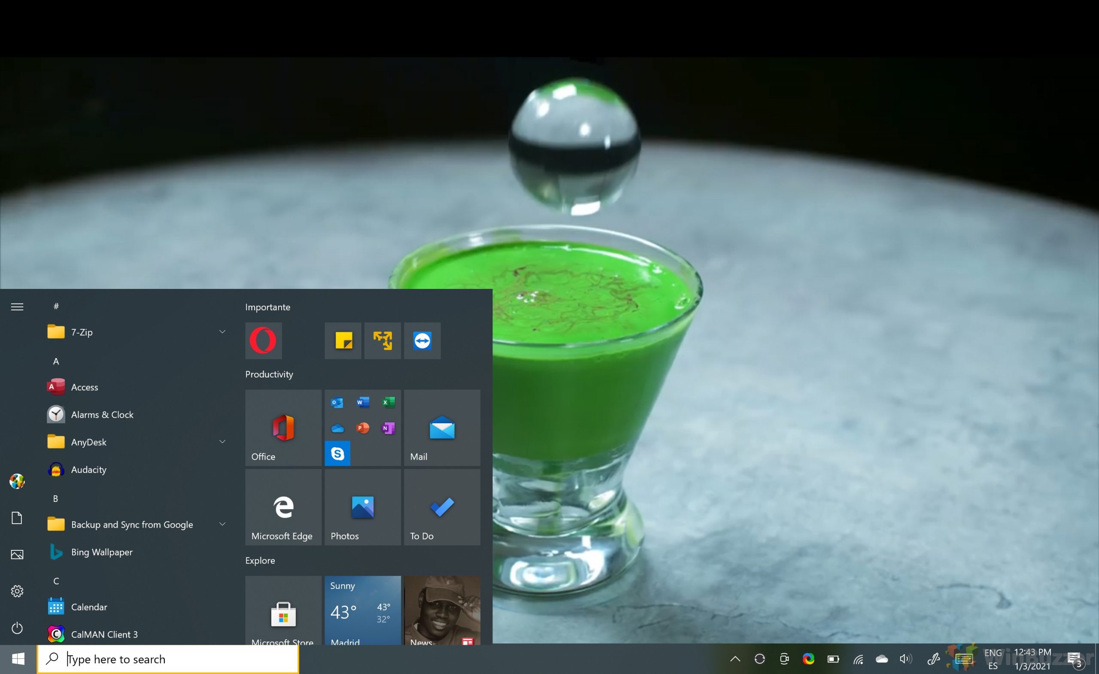Screen dimensions: 1099x674
Task: Click the Productivity group title
Action: [x=269, y=374]
